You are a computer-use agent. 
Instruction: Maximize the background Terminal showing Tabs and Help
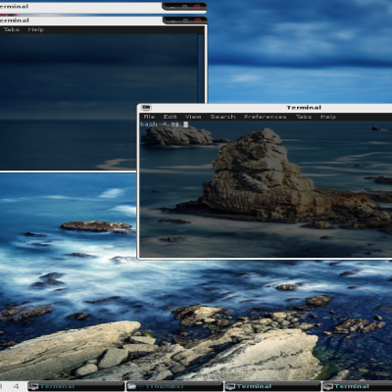pos(185,21)
